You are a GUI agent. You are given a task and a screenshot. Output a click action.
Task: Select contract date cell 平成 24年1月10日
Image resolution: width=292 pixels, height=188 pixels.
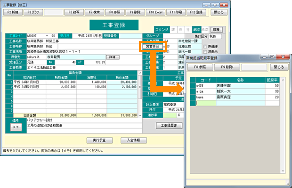pos(30,82)
